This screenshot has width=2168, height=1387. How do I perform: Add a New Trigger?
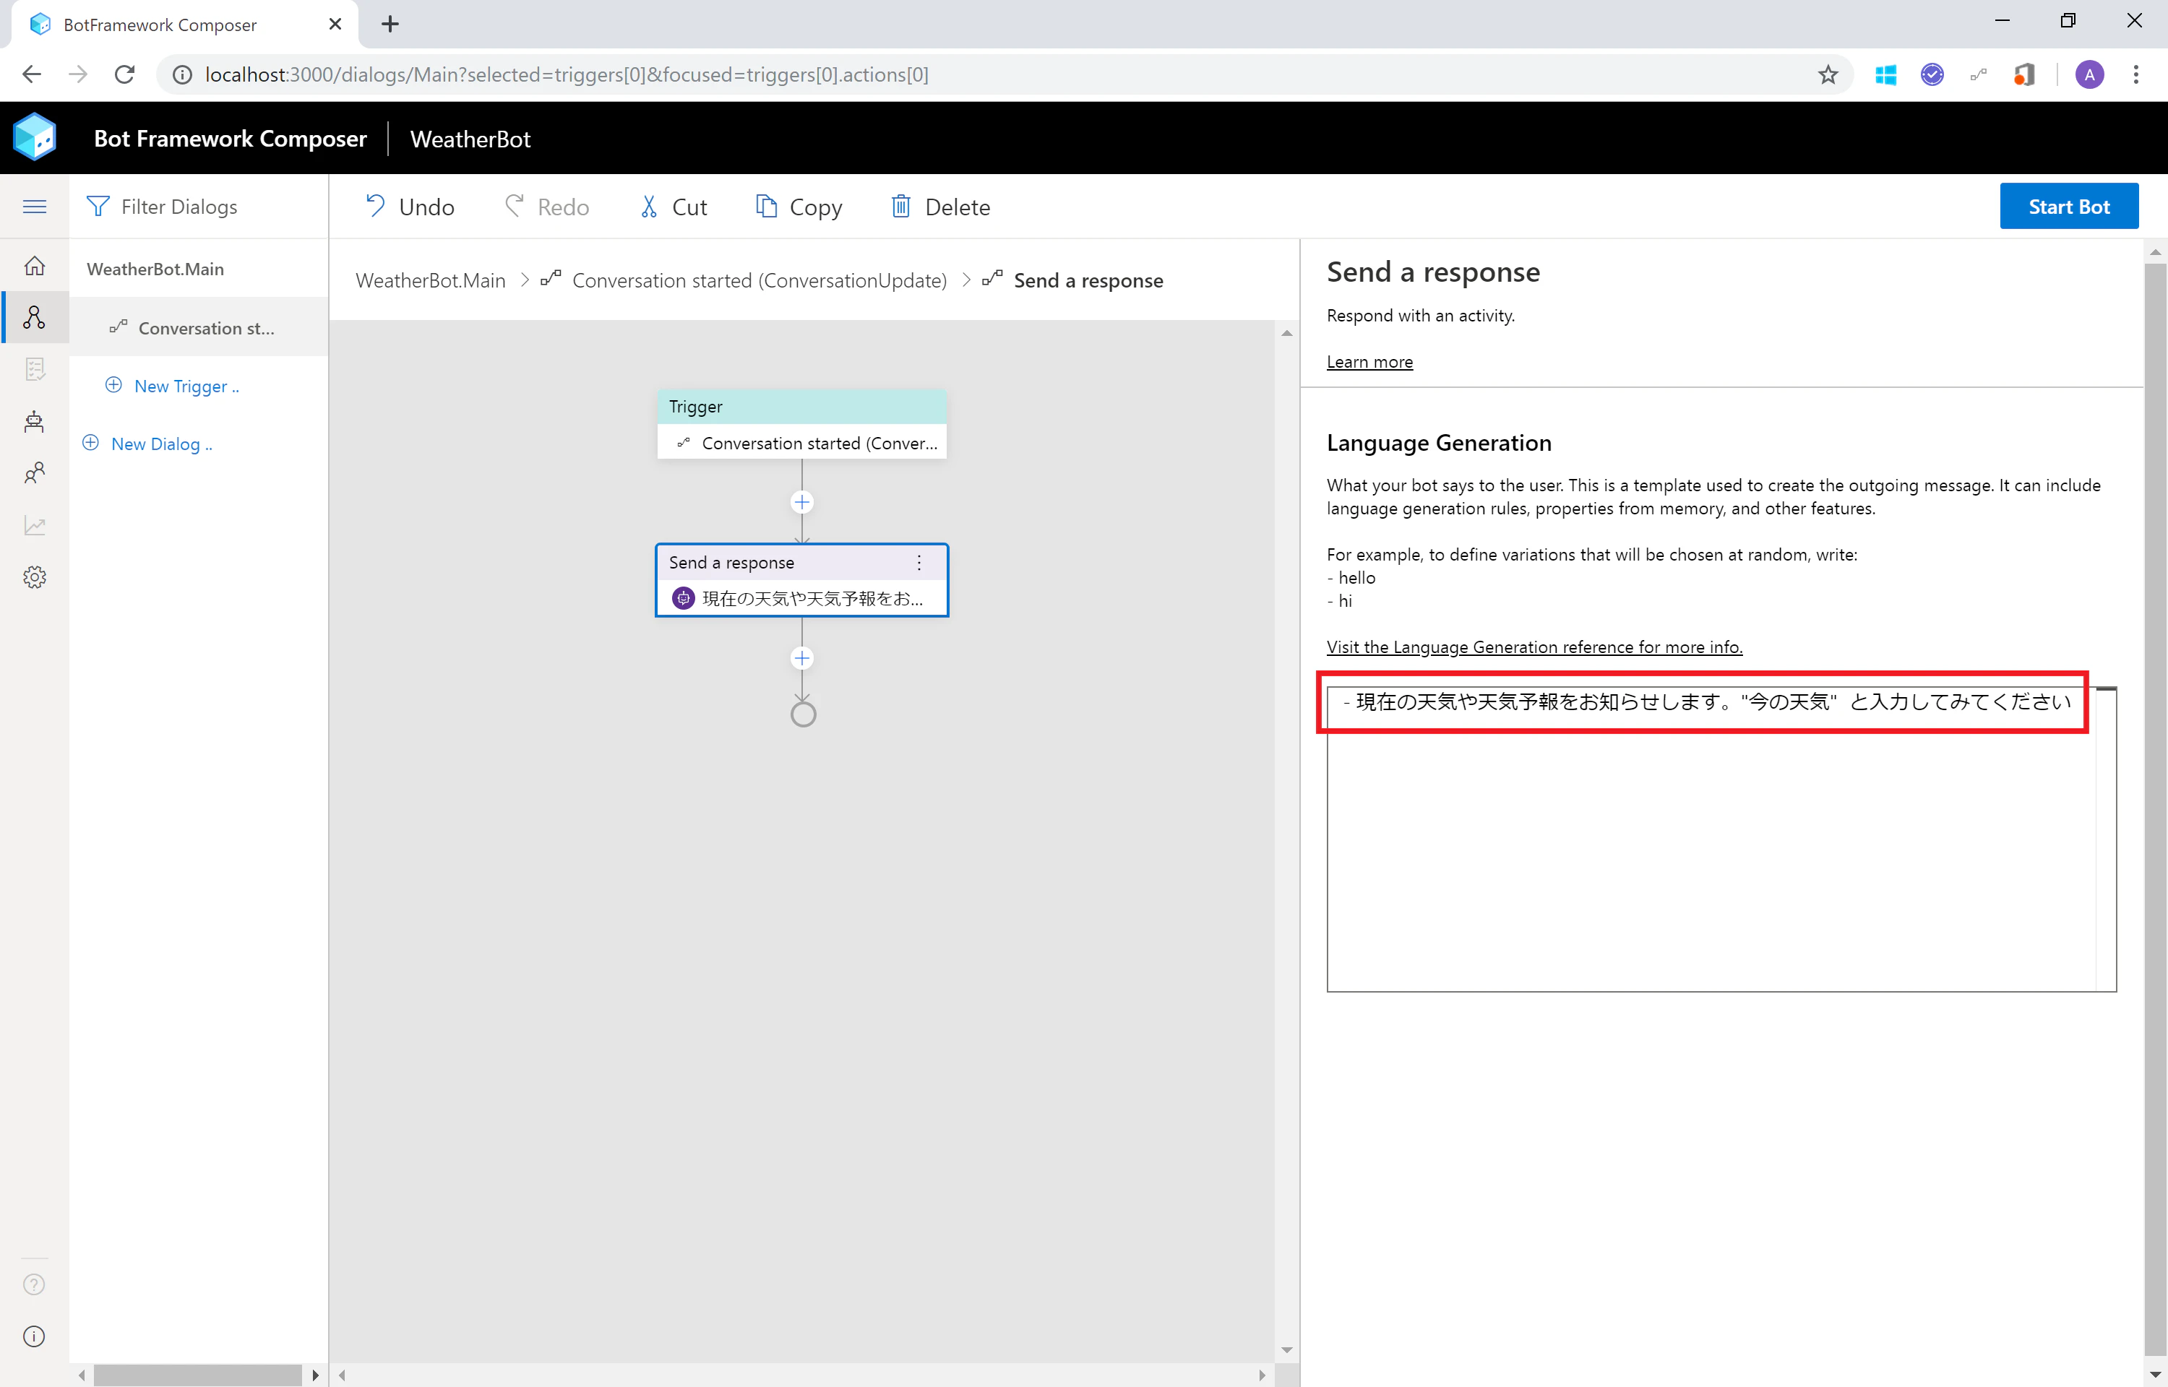tap(172, 386)
